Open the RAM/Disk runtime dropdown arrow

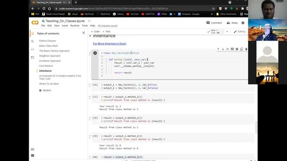click(227, 32)
